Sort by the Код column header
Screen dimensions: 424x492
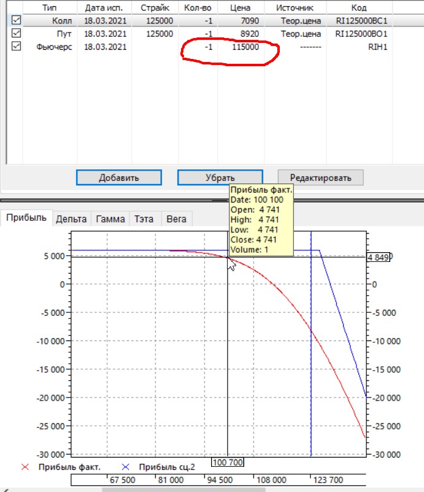click(x=359, y=8)
